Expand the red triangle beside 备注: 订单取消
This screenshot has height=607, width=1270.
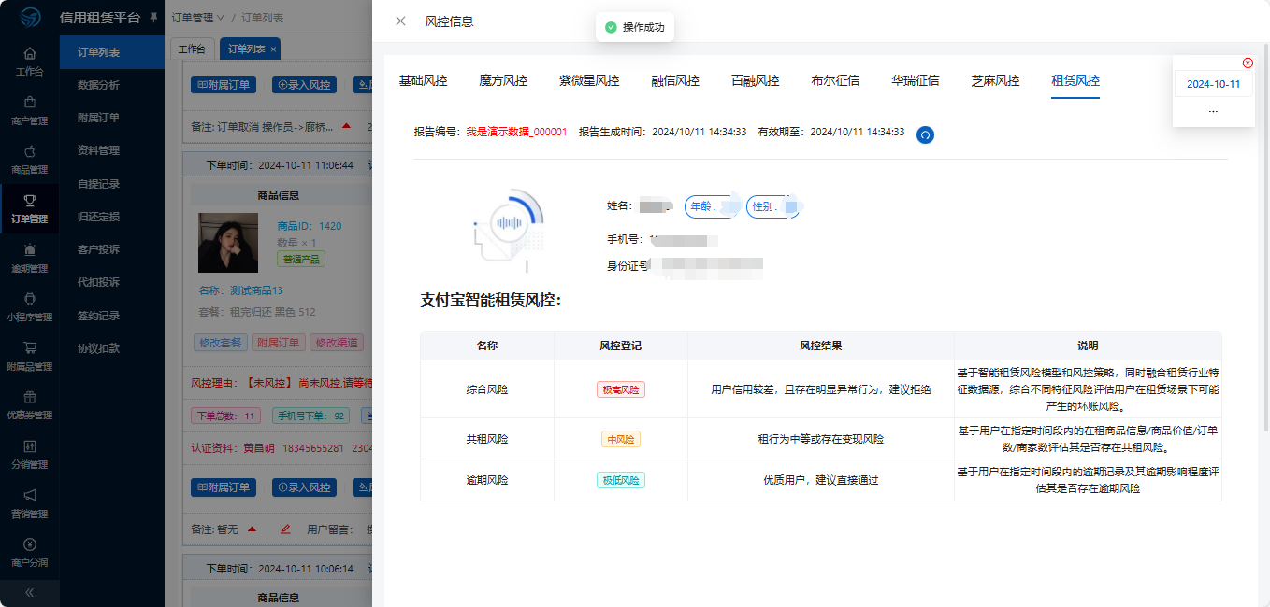click(x=346, y=125)
